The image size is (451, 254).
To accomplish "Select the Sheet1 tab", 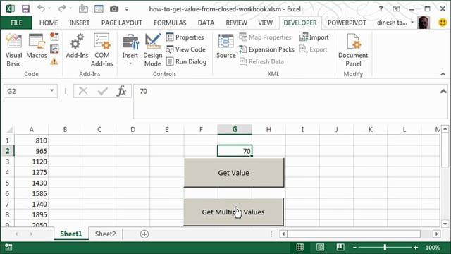I will pyautogui.click(x=71, y=234).
